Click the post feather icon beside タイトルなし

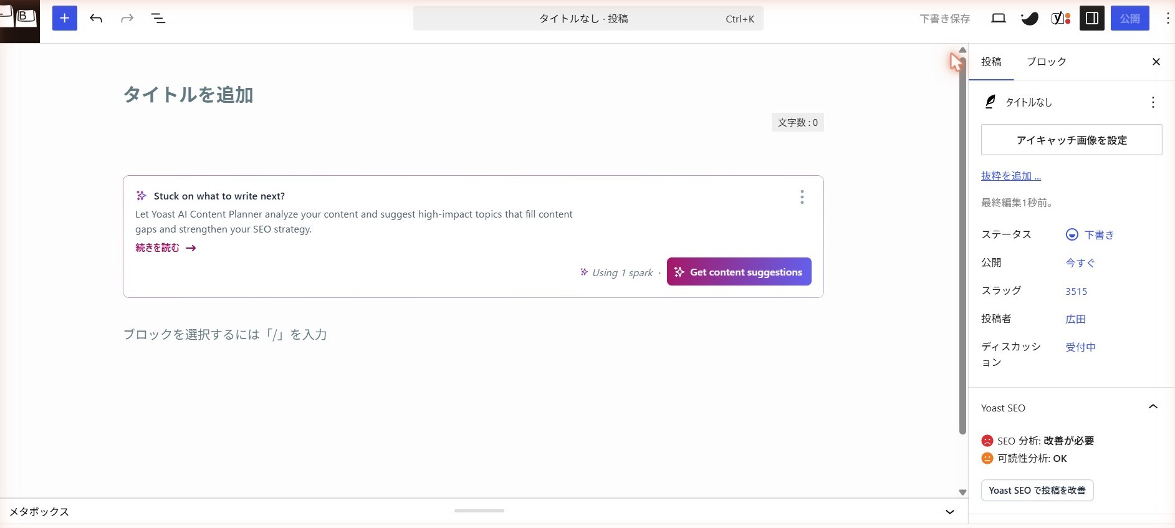click(x=990, y=102)
